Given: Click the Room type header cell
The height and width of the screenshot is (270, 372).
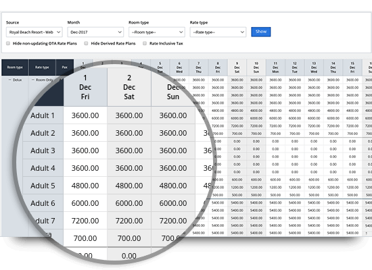Looking at the screenshot, I should point(15,67).
